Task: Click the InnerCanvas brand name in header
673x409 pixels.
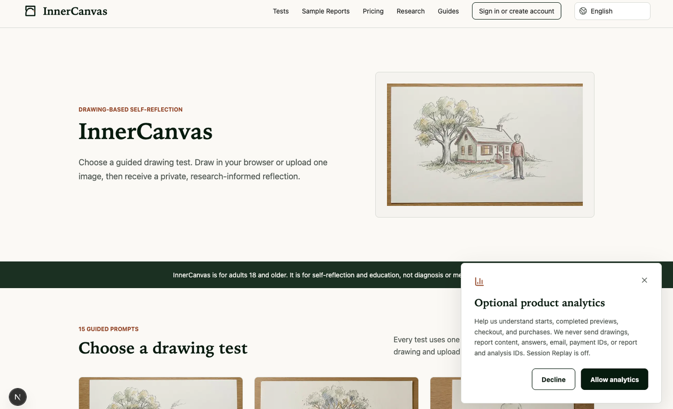Action: [75, 11]
